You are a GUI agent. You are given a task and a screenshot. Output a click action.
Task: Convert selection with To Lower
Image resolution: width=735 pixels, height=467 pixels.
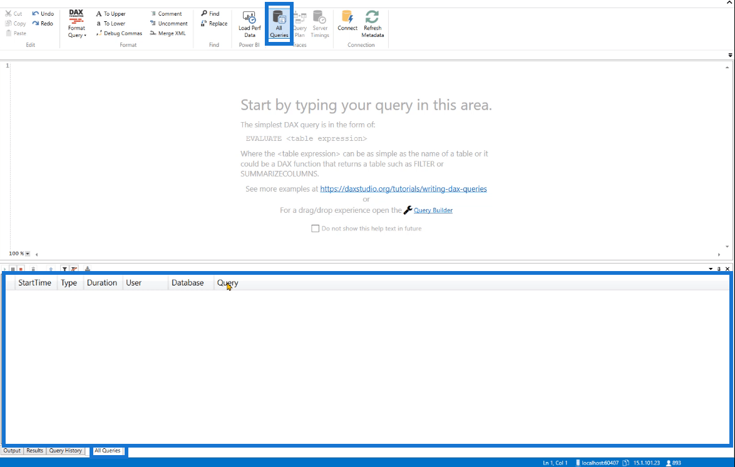[x=111, y=23]
